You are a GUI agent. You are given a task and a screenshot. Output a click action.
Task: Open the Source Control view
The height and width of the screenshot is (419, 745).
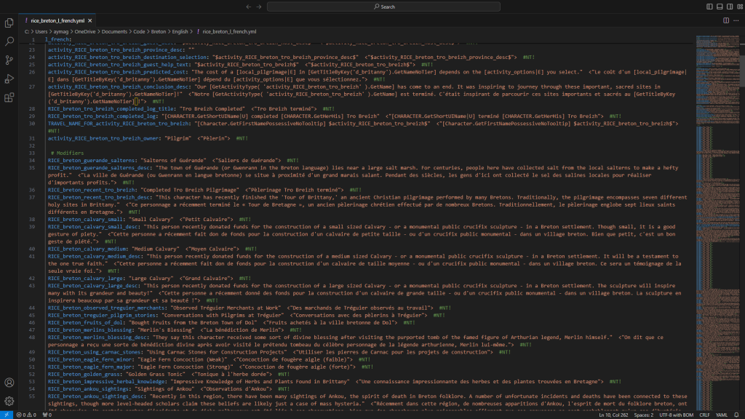click(9, 60)
